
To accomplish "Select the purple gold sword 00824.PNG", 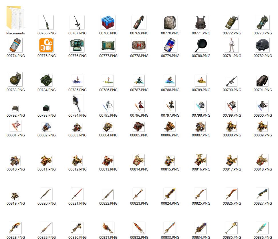I will tap(170, 194).
